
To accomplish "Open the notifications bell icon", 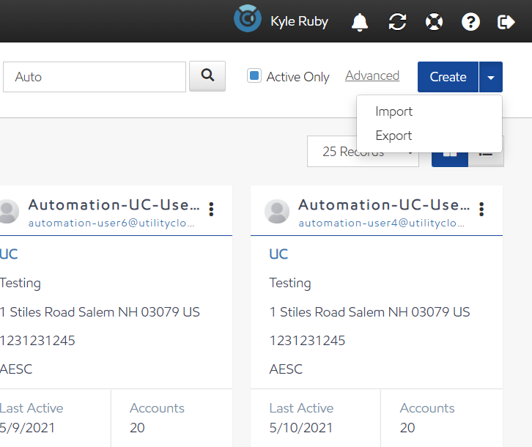I will pos(360,22).
